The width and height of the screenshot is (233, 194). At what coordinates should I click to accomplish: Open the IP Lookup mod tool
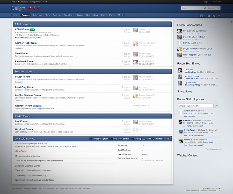click(24, 2)
